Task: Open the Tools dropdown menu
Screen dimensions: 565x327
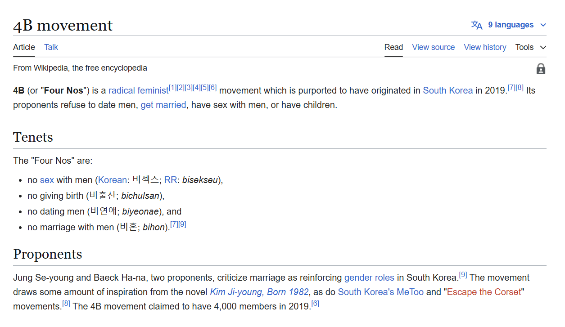Action: (531, 47)
